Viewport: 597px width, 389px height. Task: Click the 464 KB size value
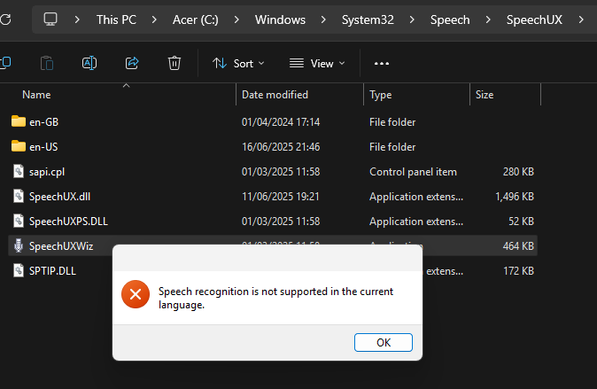coord(518,246)
